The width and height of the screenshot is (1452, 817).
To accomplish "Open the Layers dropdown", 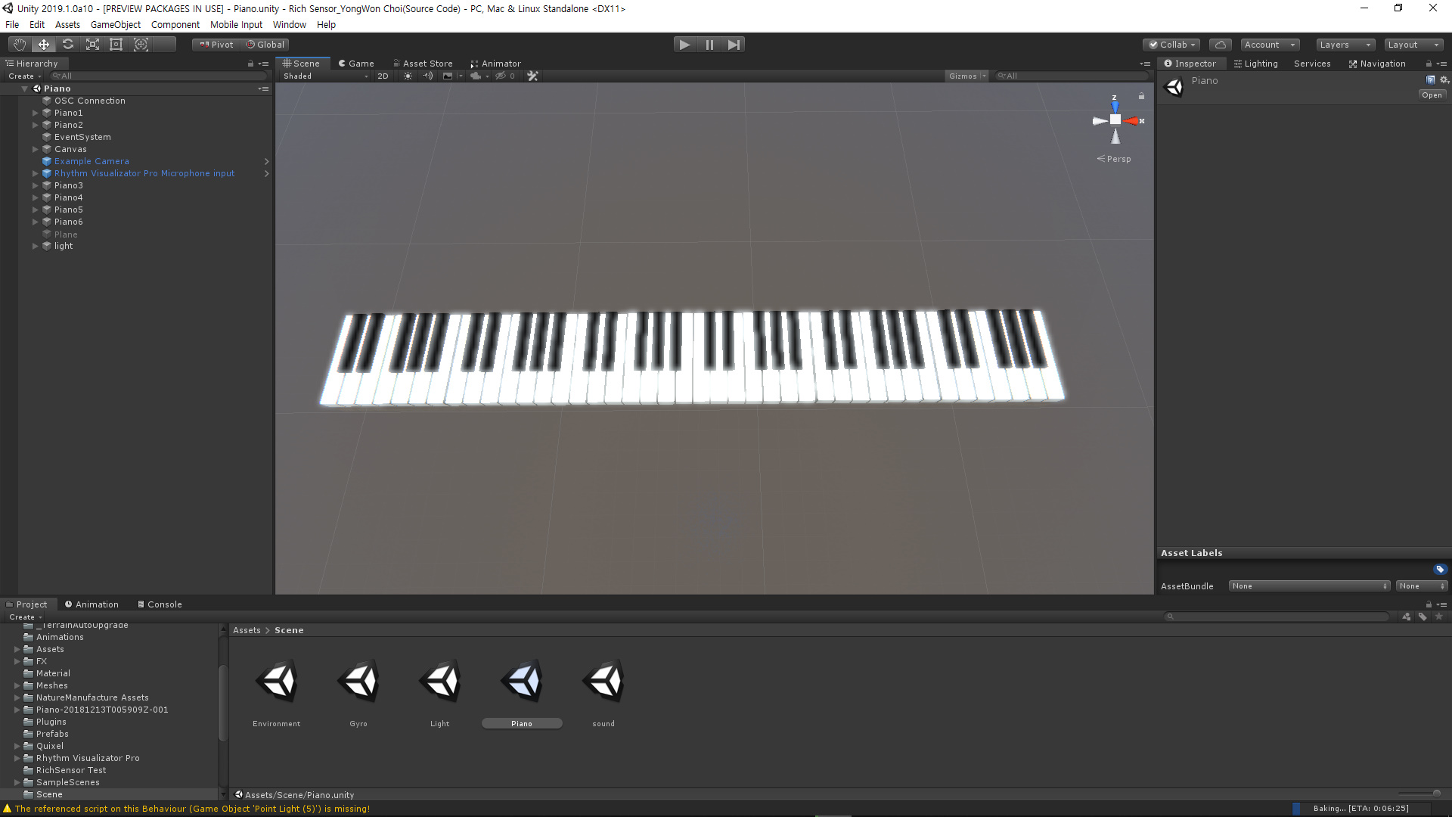I will click(1345, 45).
